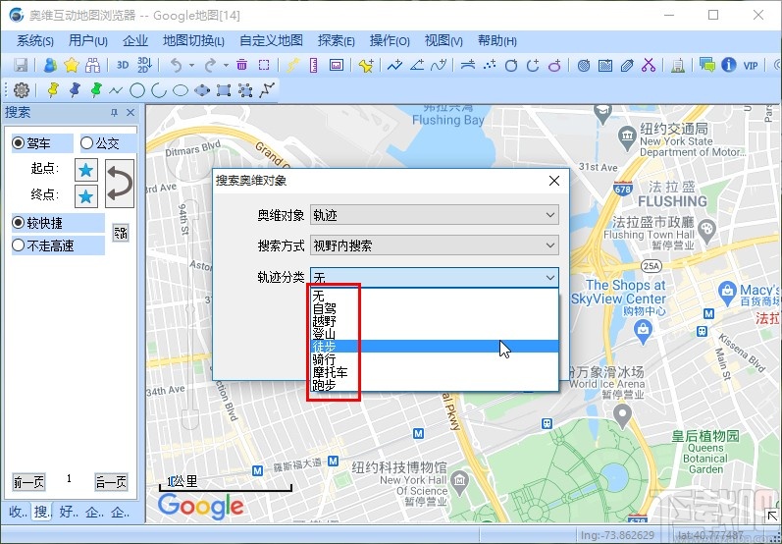782x544 pixels.
Task: Click the purple trash delete icon
Action: 242,65
